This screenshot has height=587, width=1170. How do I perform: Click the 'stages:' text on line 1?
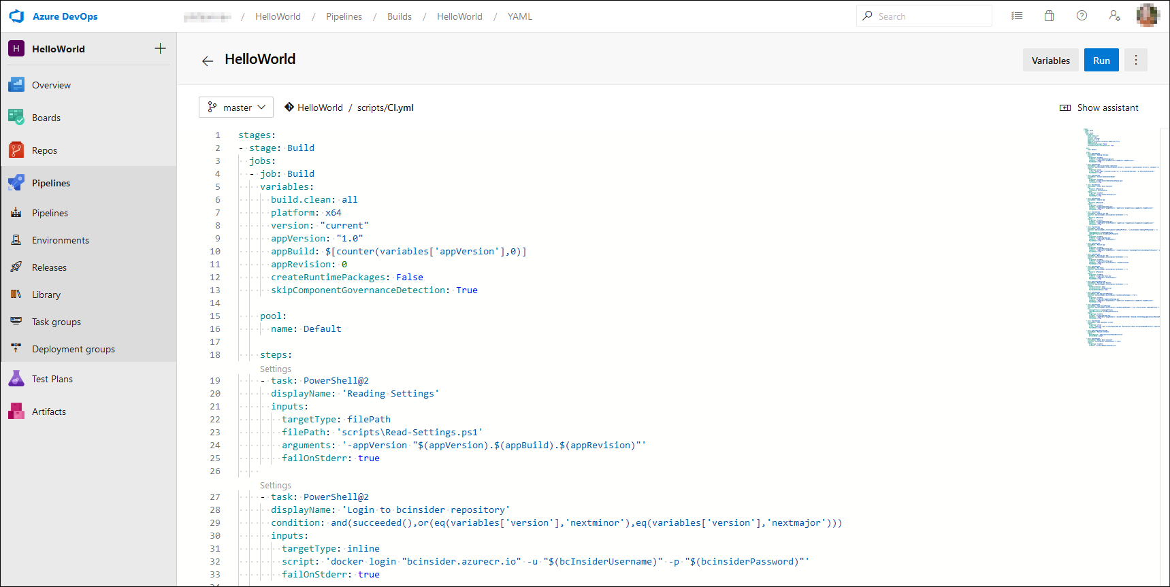(x=257, y=135)
